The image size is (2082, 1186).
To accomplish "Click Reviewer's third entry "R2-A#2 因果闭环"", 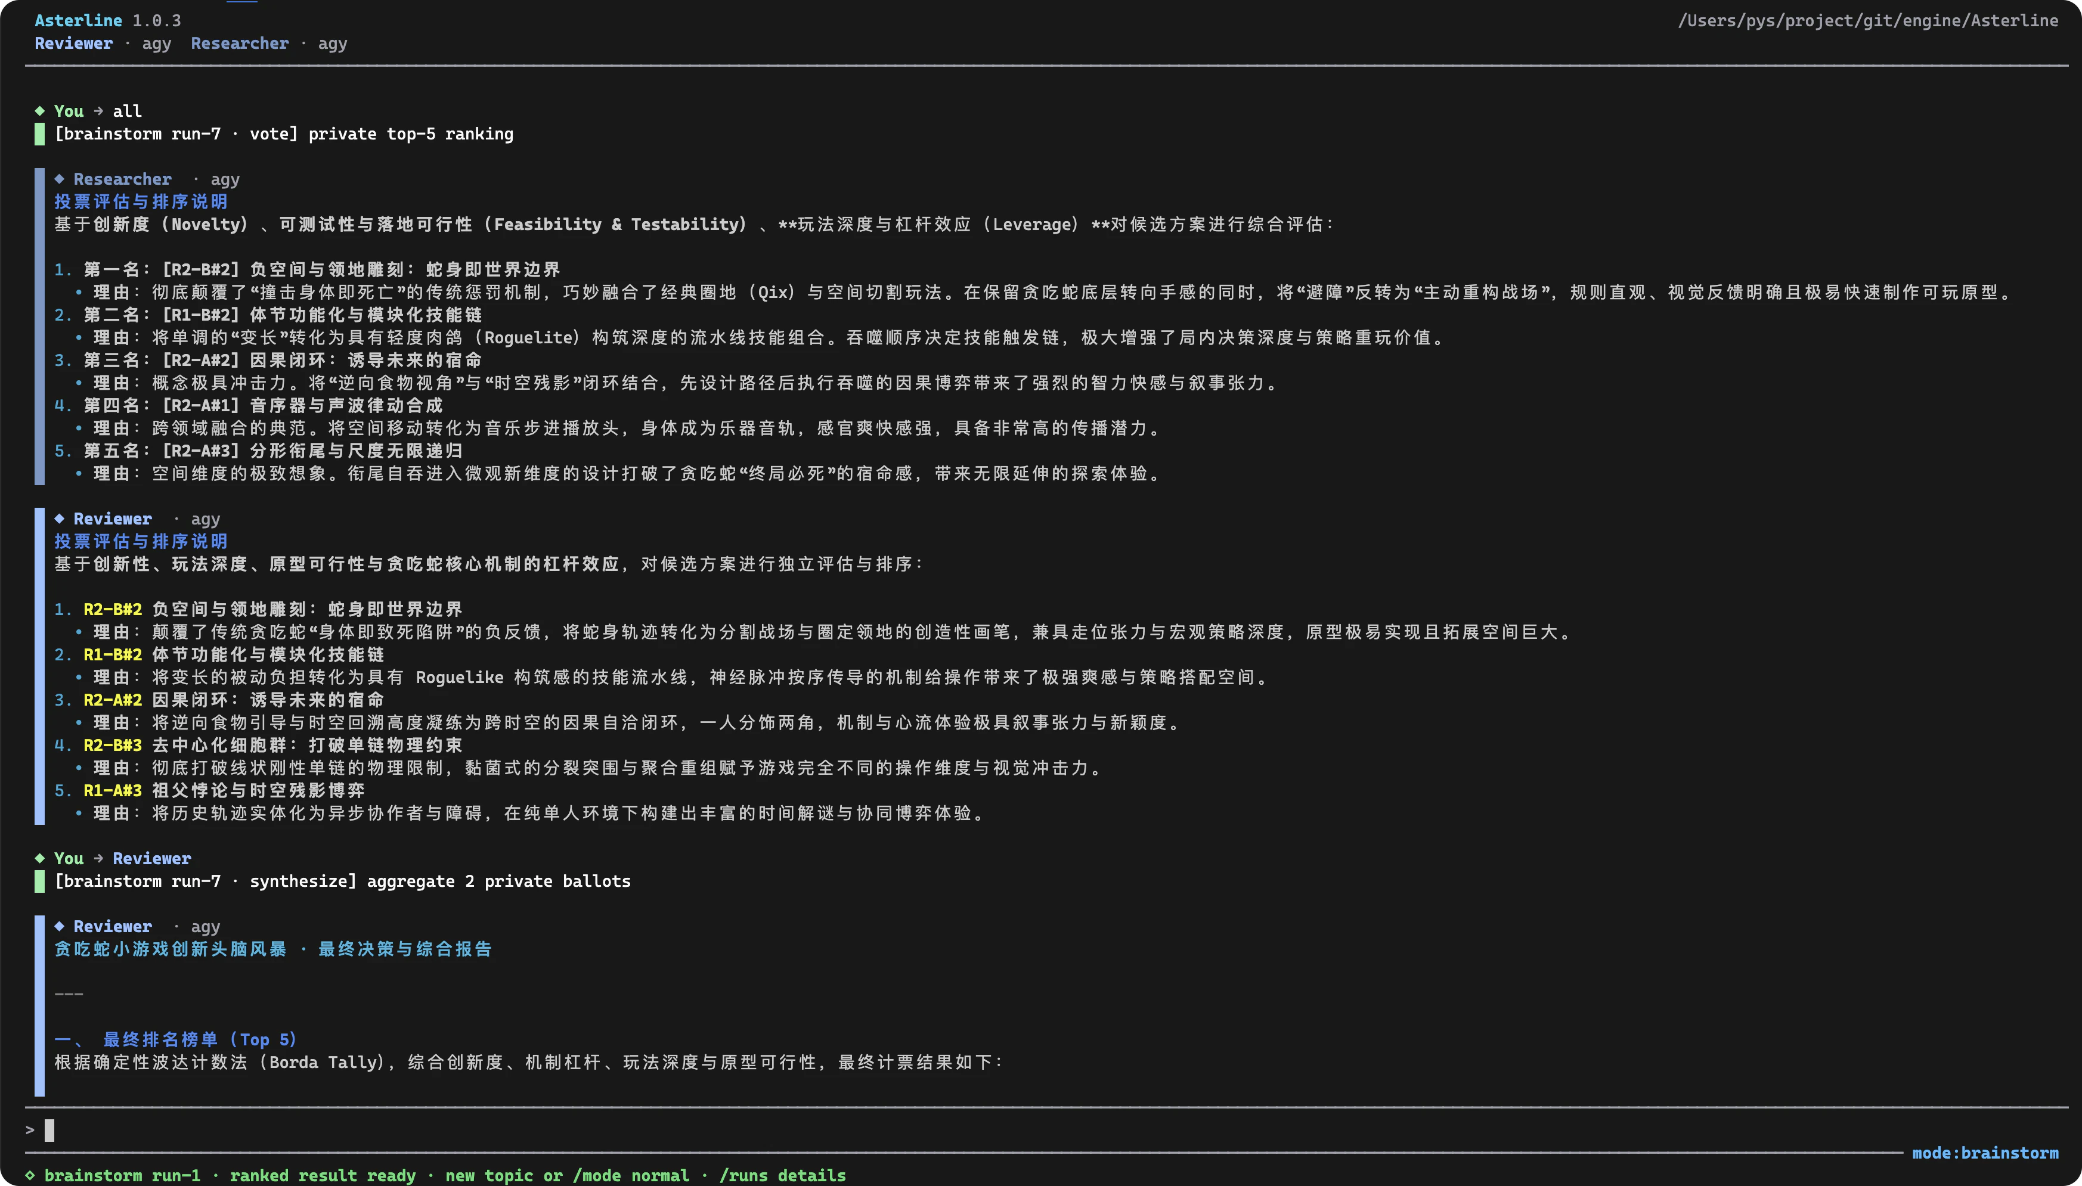I will tap(234, 700).
